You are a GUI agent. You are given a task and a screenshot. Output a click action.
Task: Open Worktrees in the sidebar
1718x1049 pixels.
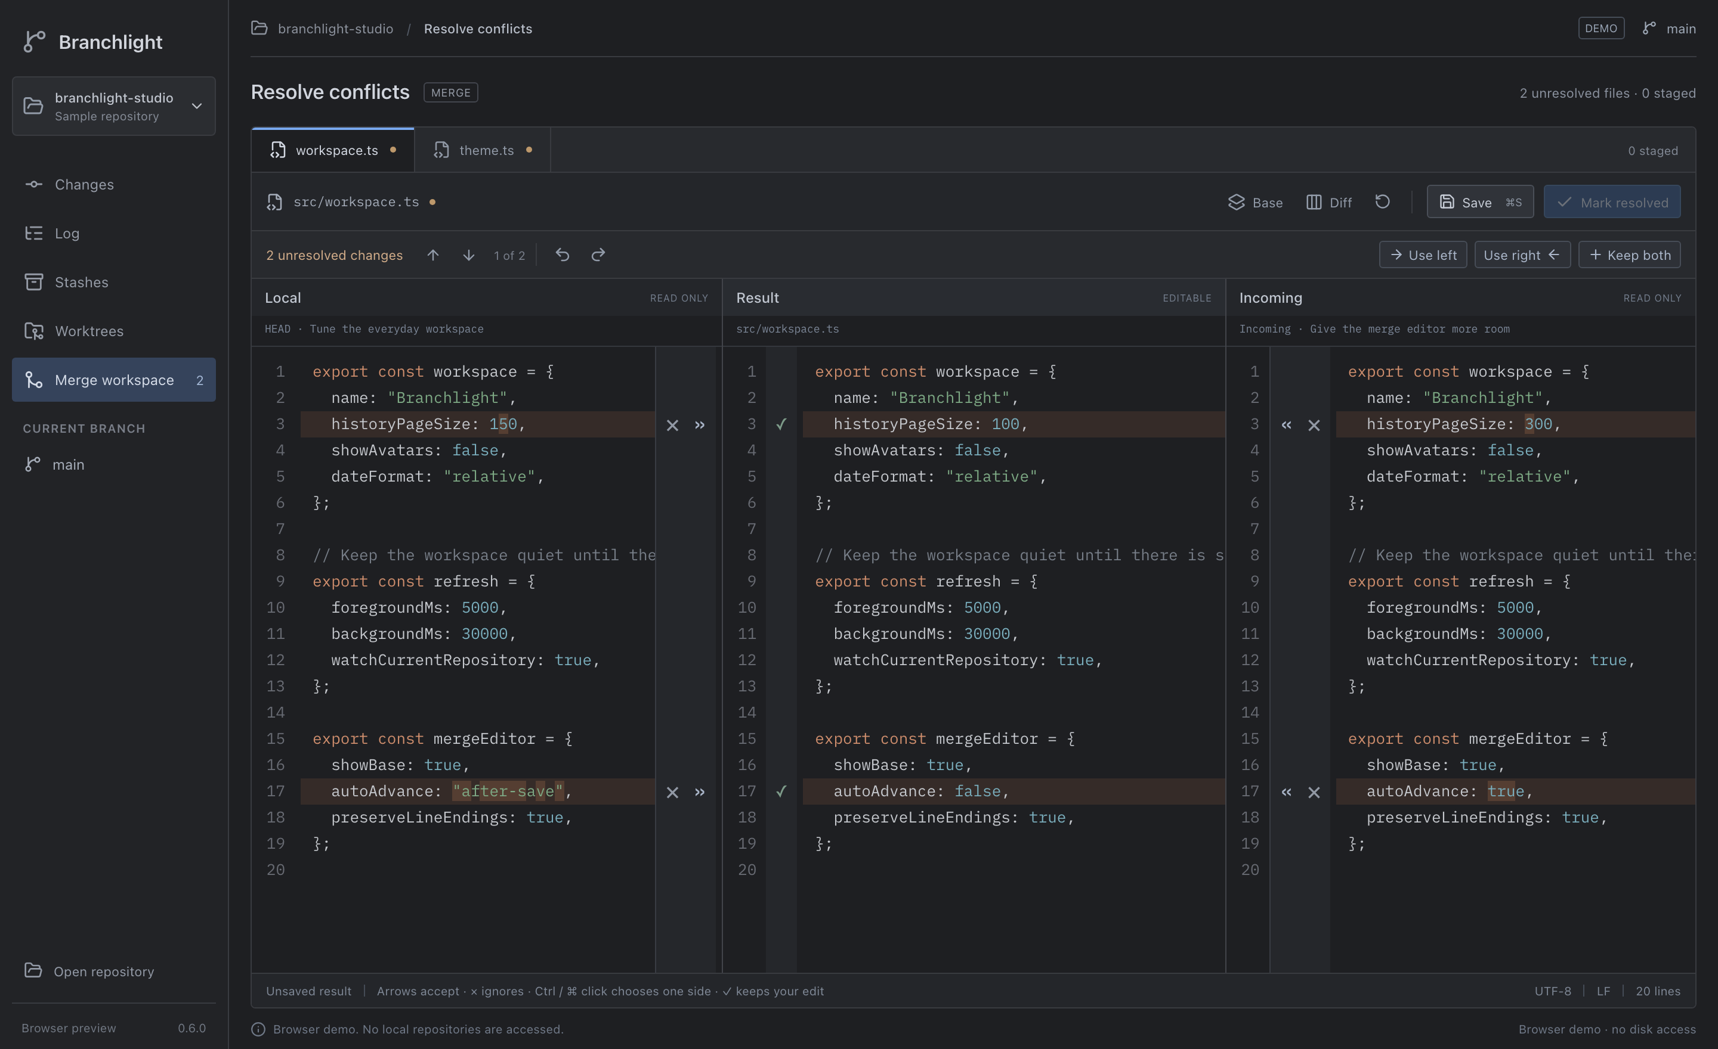114,331
